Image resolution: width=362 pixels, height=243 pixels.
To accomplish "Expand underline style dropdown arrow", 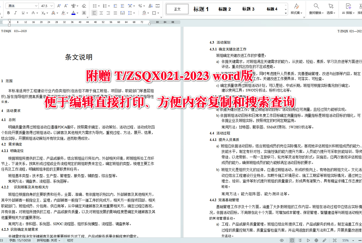I will point(27,13).
